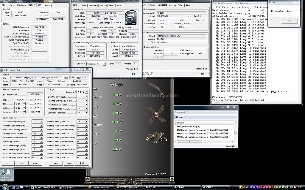Open the Write to Read (same rank) dropdown
The width and height of the screenshot is (305, 190).
82,121
